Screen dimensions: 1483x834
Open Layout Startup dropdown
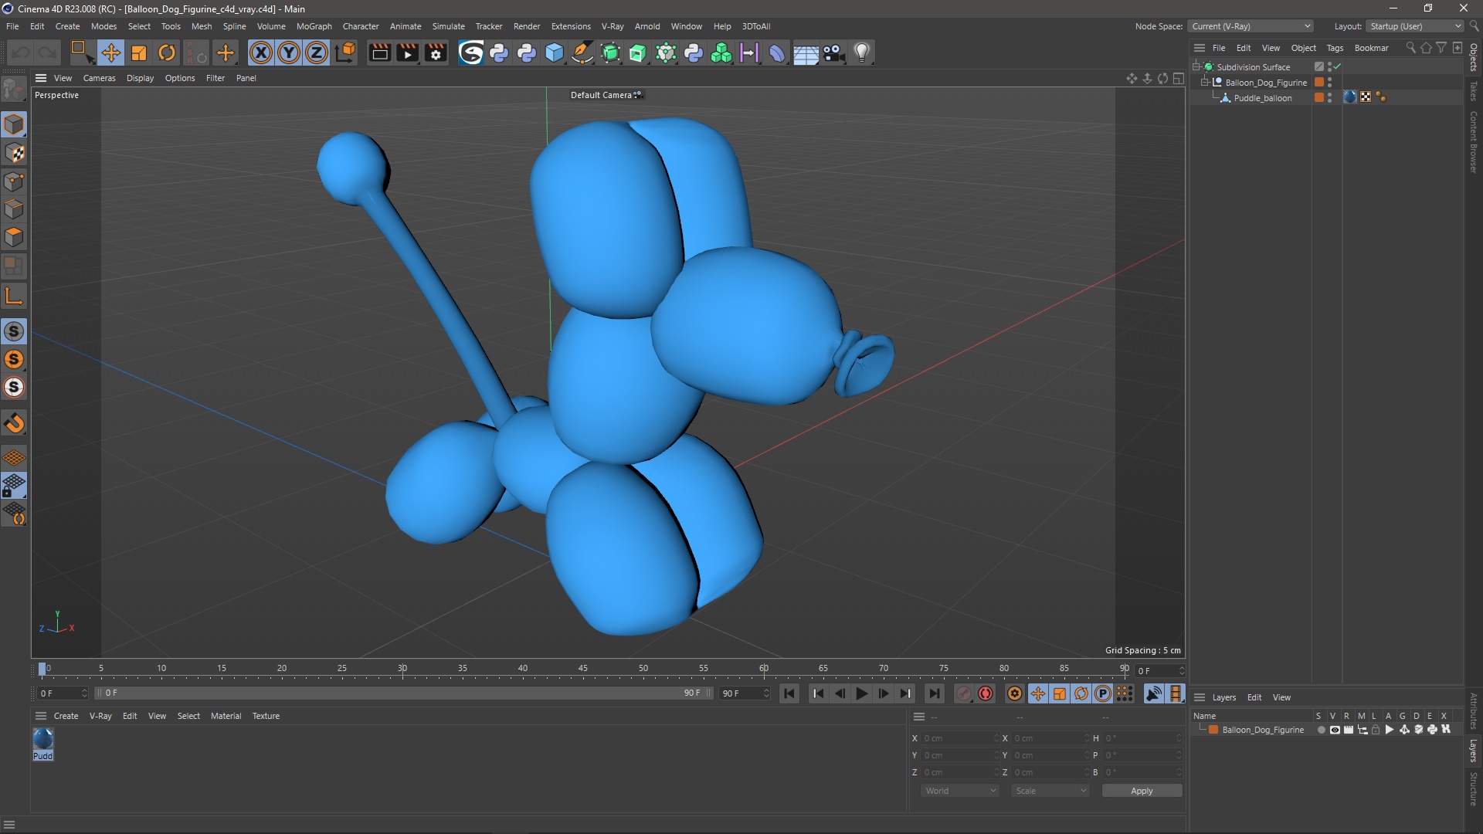(x=1415, y=26)
